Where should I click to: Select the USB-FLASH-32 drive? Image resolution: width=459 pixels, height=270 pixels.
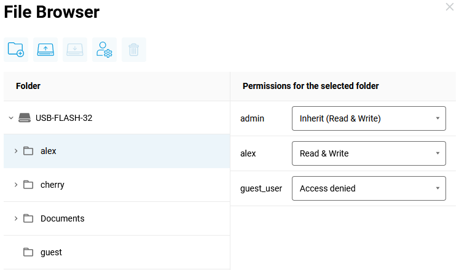pyautogui.click(x=64, y=118)
